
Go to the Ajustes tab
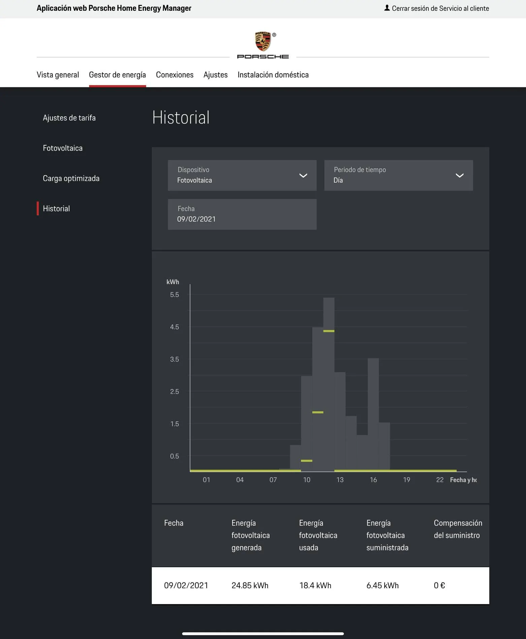coord(216,75)
